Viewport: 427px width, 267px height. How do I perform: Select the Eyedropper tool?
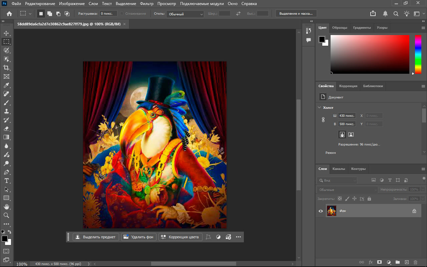point(6,85)
